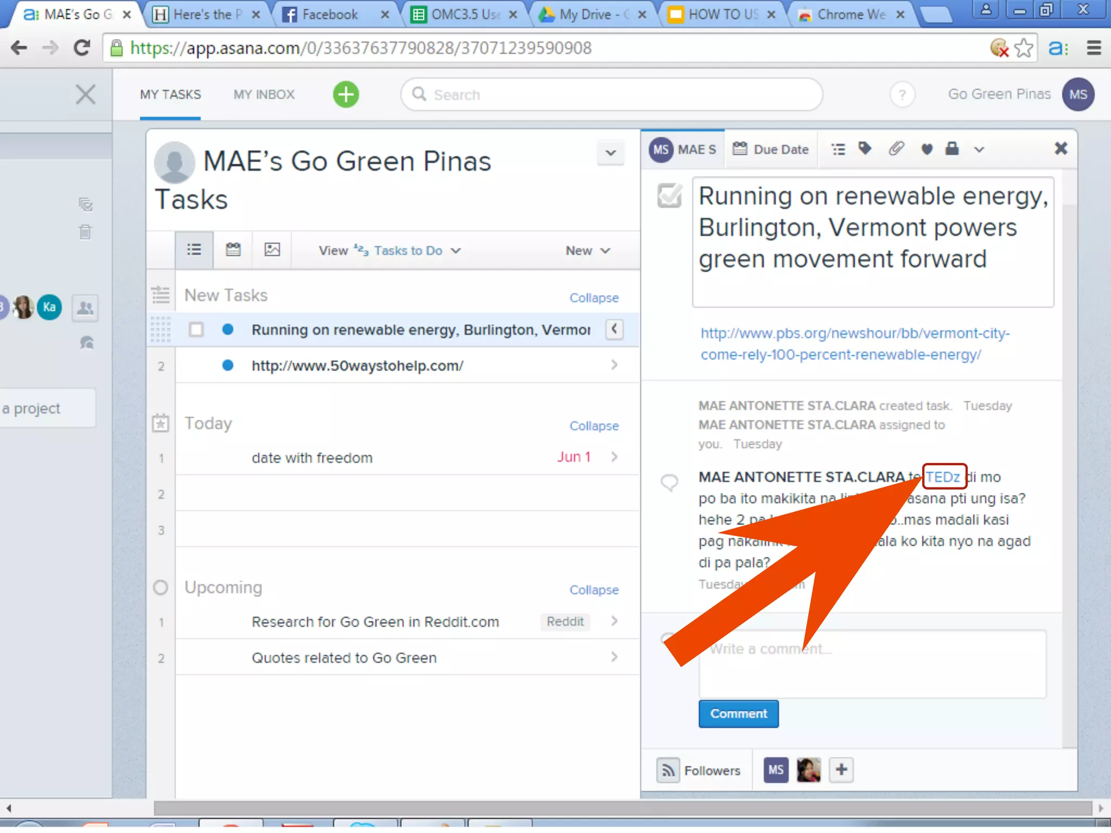Screen dimensions: 1111x833
Task: Add a follower with plus button
Action: tap(841, 770)
